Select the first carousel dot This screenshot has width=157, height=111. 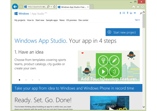[19, 80]
